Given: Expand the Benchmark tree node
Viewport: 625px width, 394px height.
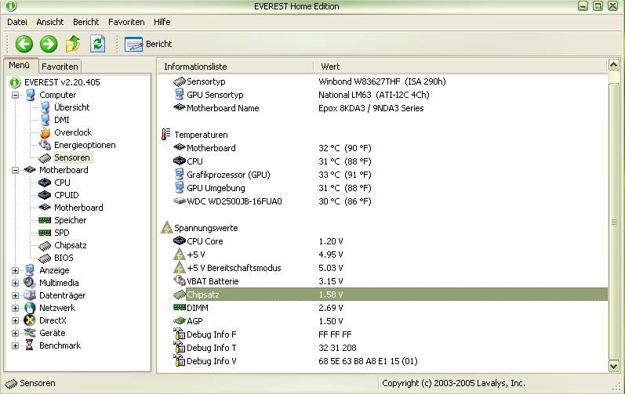Looking at the screenshot, I should tap(15, 345).
